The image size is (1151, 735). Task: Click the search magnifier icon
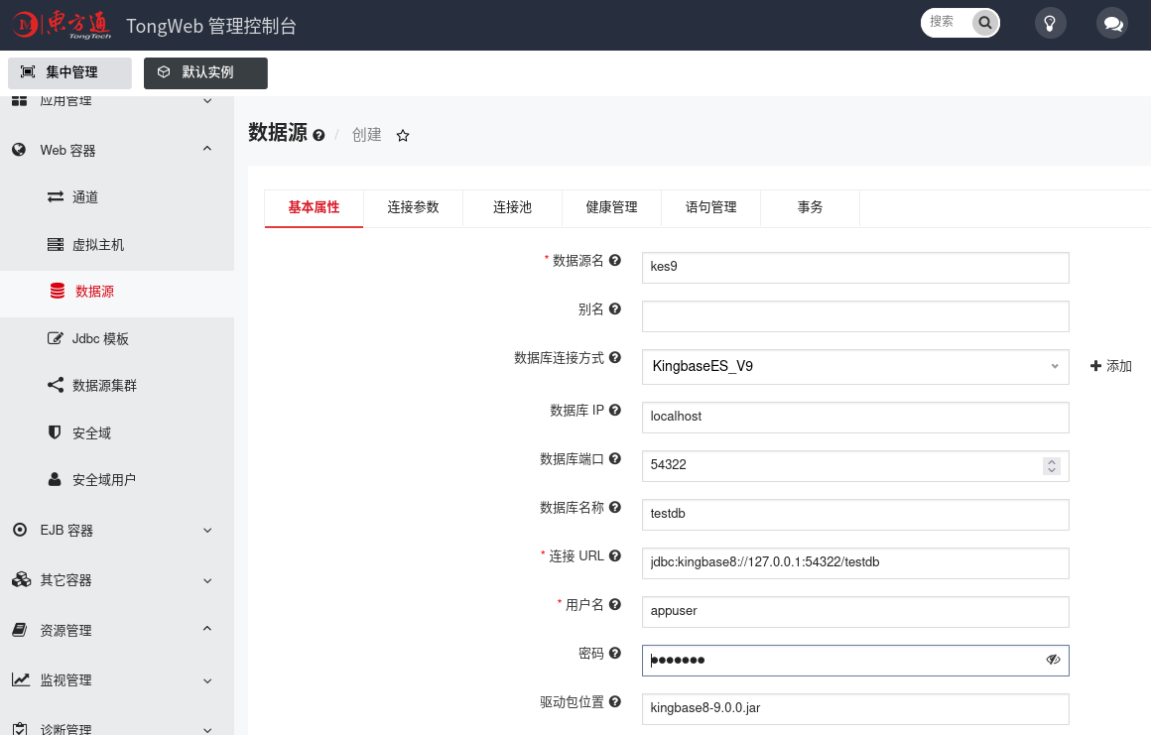click(x=985, y=23)
